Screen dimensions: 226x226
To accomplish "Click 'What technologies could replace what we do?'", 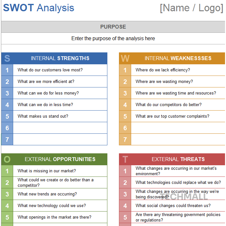I will (x=178, y=183).
